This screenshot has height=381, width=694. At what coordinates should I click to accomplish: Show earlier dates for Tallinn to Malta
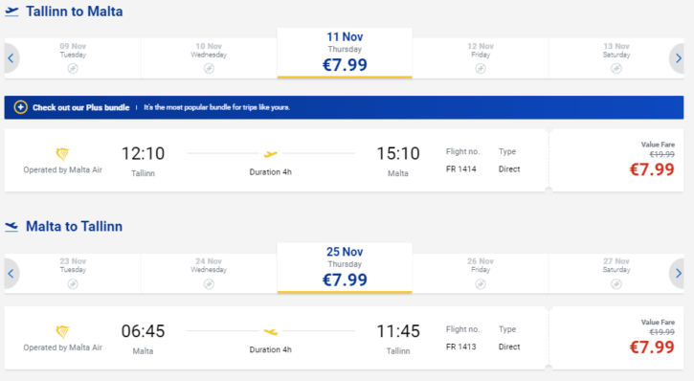tap(11, 58)
